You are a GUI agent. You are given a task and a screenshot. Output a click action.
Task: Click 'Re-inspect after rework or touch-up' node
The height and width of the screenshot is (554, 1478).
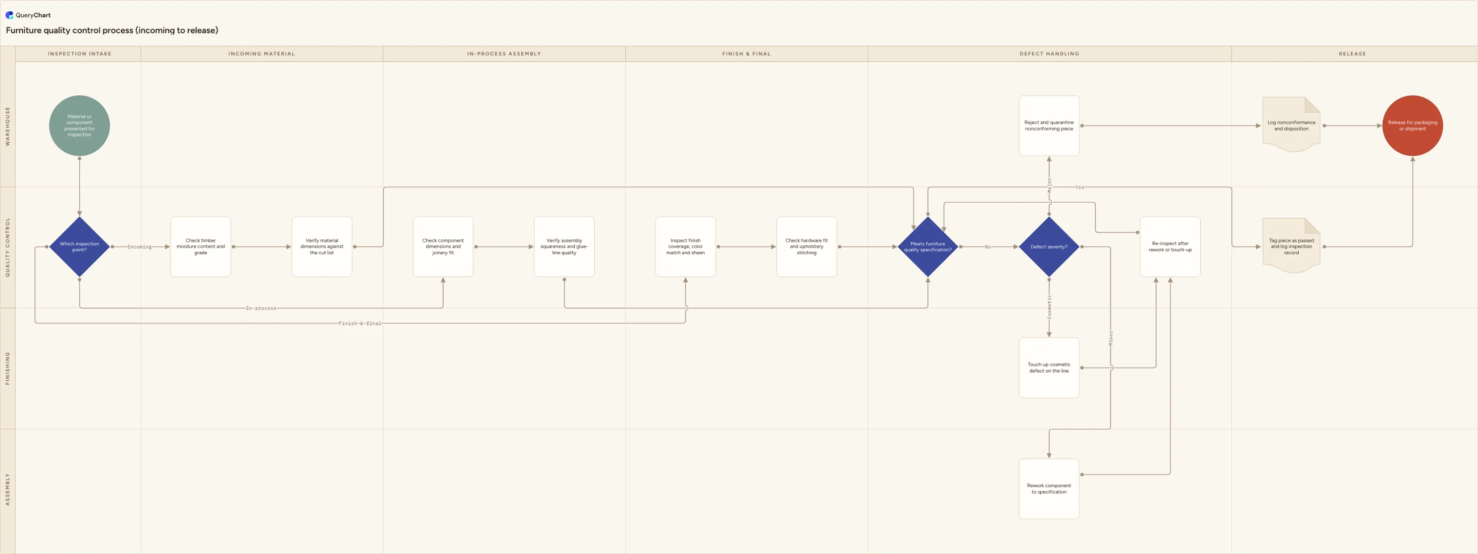pos(1171,246)
